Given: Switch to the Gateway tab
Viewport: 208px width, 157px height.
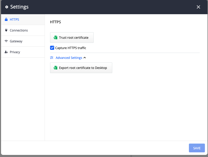Looking at the screenshot, I should tap(16, 41).
